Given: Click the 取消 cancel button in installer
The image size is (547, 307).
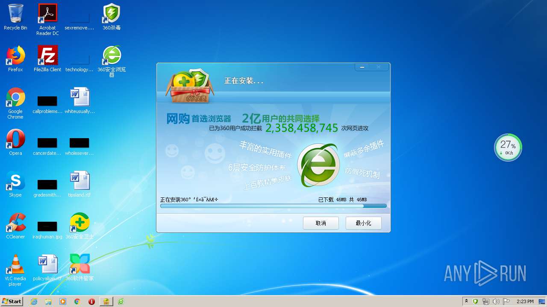Looking at the screenshot, I should (x=321, y=223).
